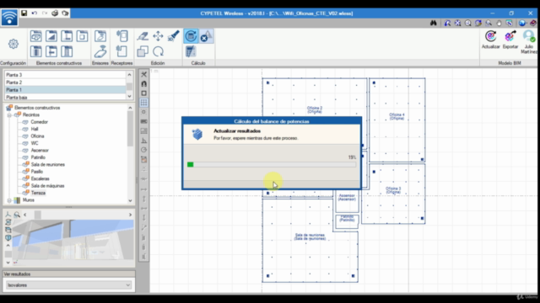The width and height of the screenshot is (540, 303).
Task: Click the binoculars search icon
Action: coord(433,23)
